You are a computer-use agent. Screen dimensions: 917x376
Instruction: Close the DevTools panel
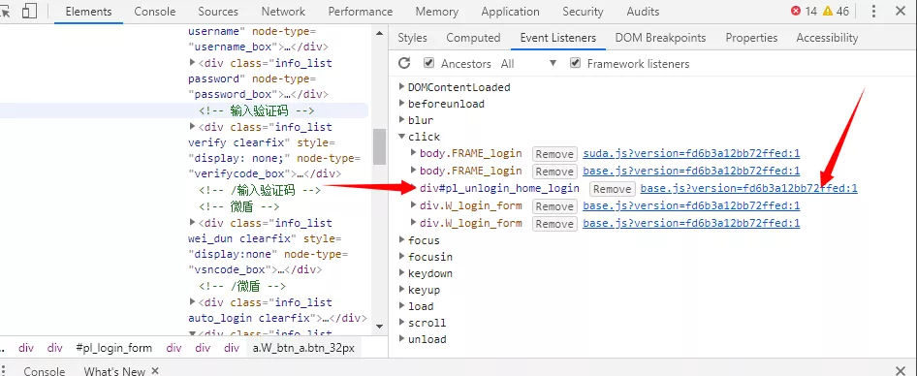coord(901,11)
